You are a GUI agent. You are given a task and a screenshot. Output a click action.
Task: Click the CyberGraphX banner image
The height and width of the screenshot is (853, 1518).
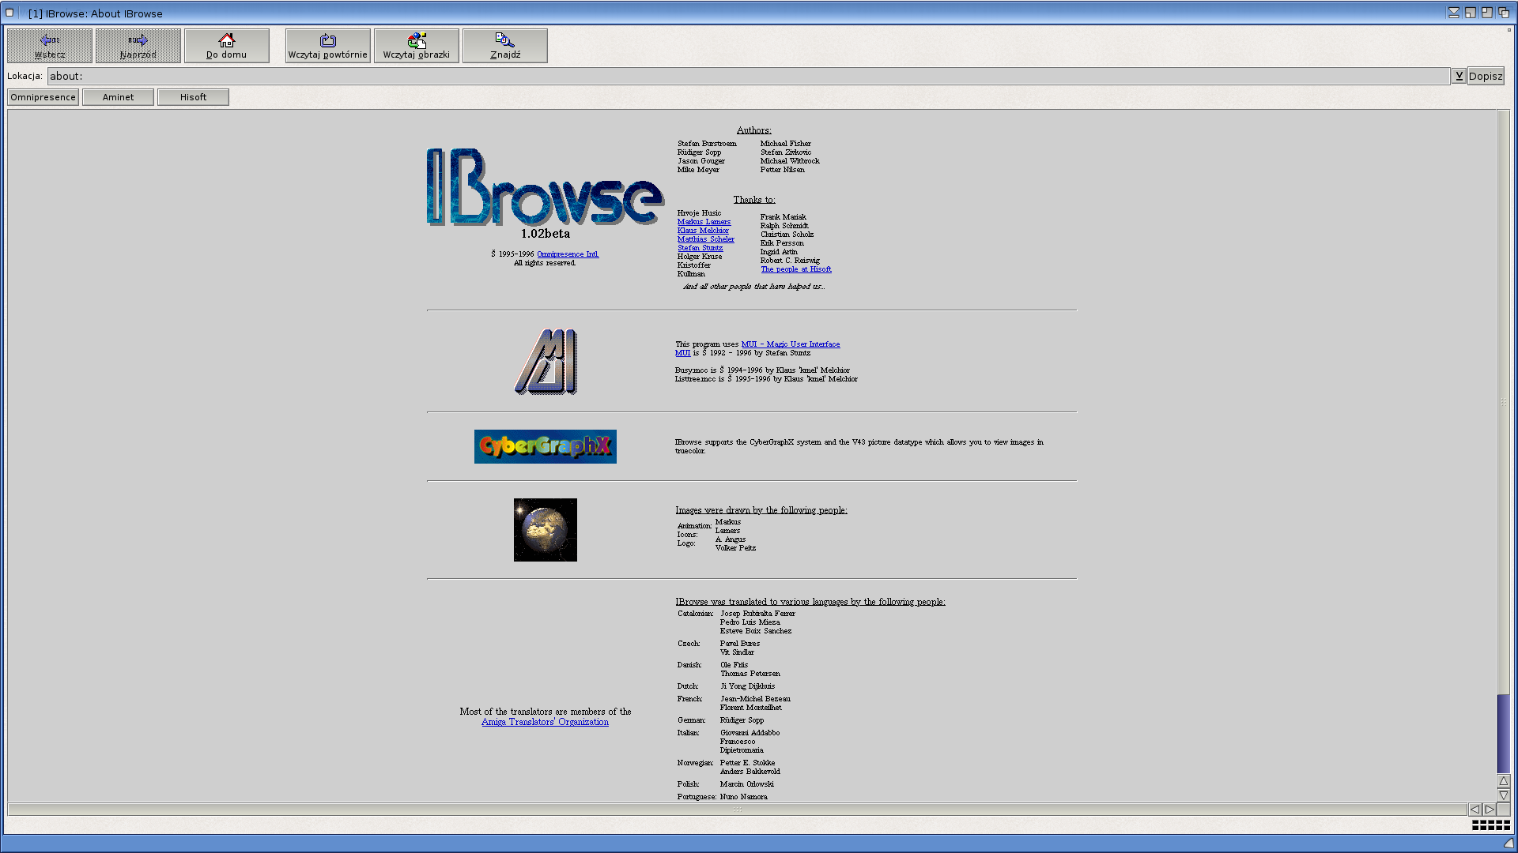[x=546, y=446]
